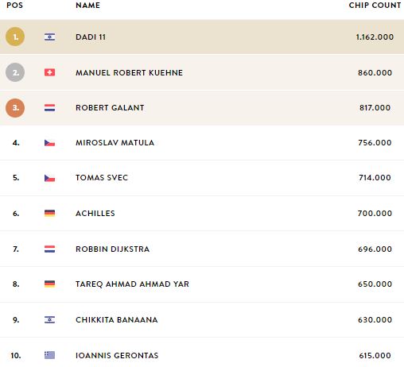Image resolution: width=404 pixels, height=367 pixels.
Task: Click the Swiss flag beside Manuel Robert Kuehne
Action: click(49, 72)
